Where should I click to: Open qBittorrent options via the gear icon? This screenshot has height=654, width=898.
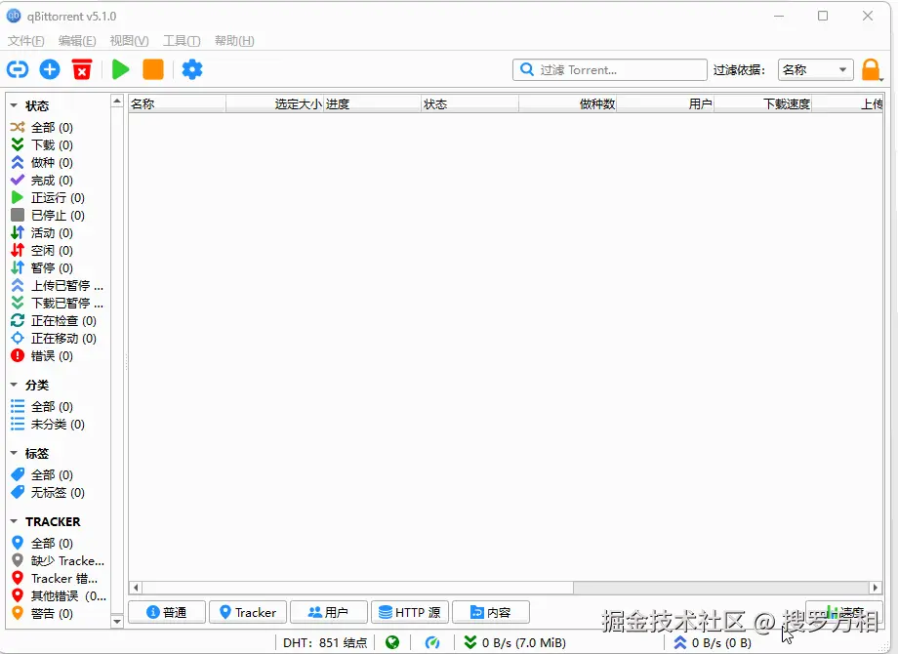(x=191, y=69)
